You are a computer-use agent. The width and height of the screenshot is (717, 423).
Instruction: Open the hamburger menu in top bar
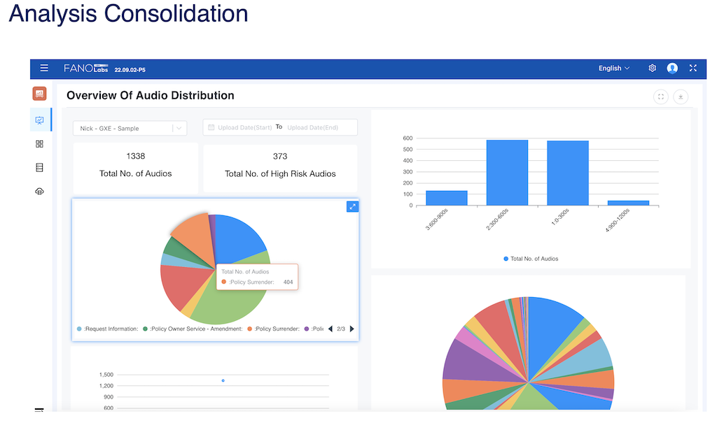(x=44, y=68)
